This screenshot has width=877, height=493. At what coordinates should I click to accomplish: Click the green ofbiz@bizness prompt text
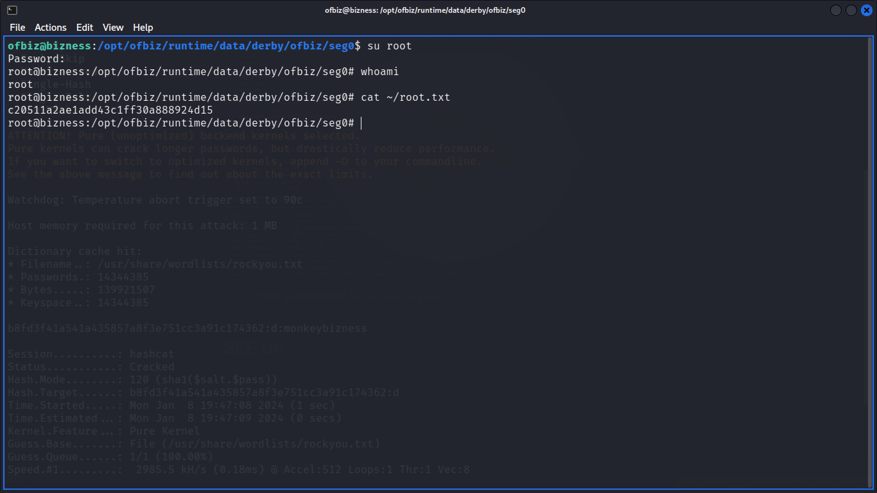[49, 46]
